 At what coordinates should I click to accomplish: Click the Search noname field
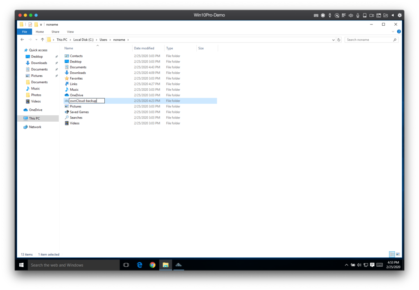click(372, 40)
